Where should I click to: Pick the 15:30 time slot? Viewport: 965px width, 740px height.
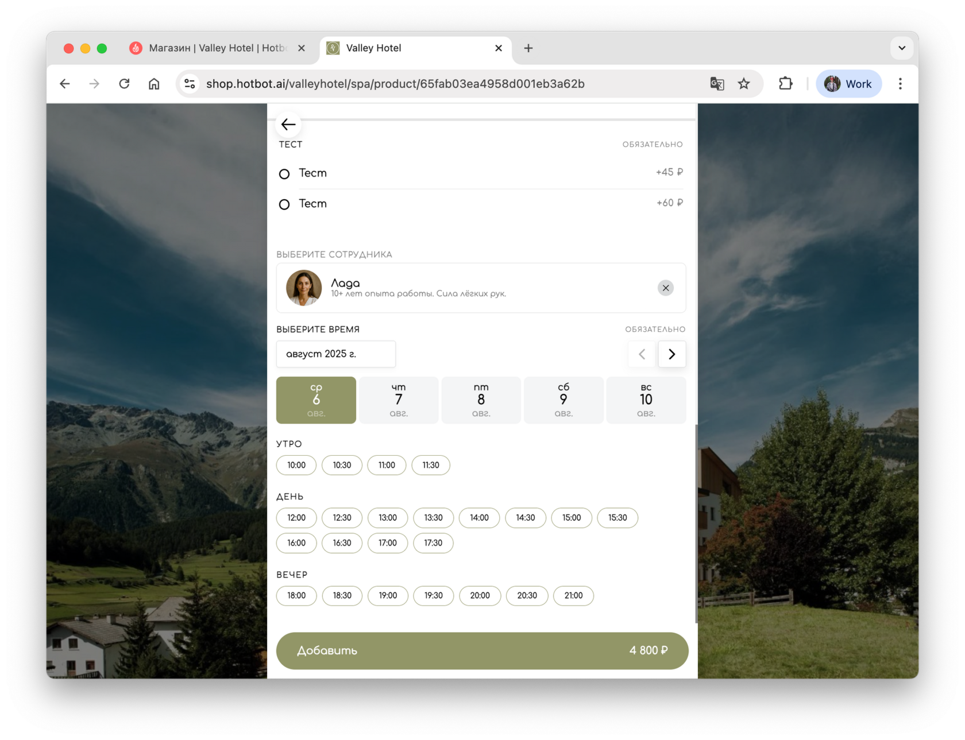[x=617, y=518]
